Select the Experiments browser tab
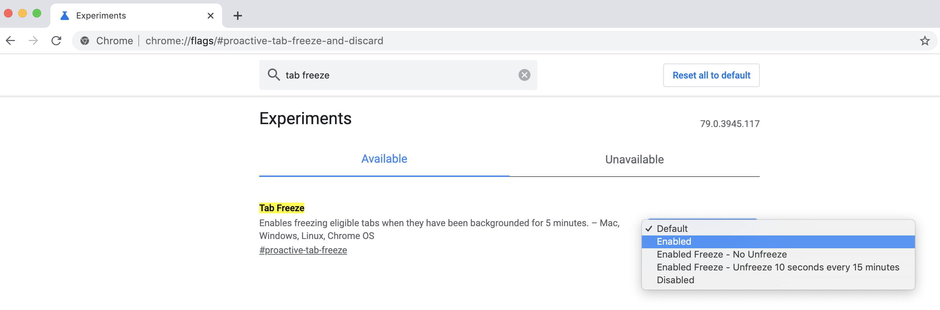 click(x=136, y=16)
